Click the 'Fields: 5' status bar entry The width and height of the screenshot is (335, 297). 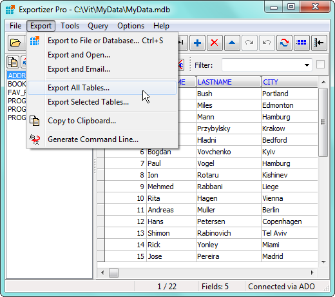(x=215, y=287)
